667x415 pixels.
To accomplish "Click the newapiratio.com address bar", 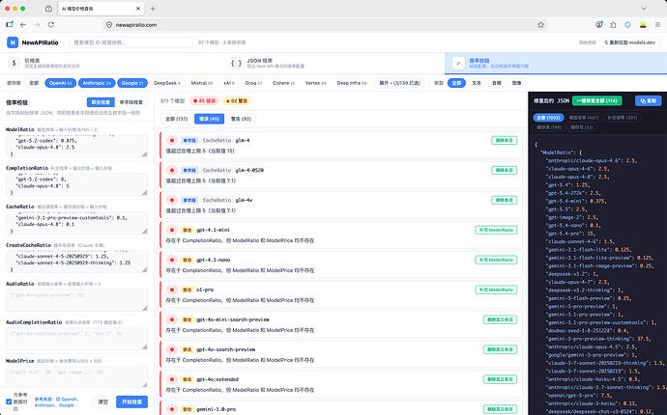I will point(323,25).
